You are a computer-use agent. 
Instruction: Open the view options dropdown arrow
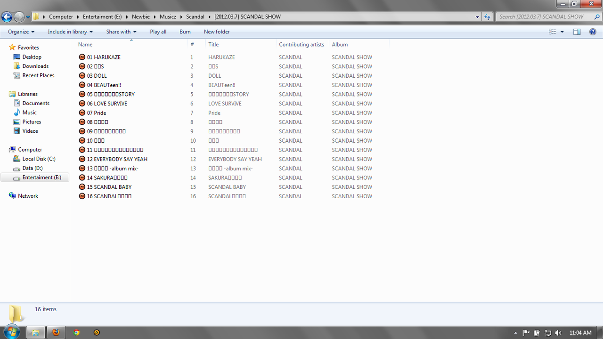pyautogui.click(x=562, y=32)
